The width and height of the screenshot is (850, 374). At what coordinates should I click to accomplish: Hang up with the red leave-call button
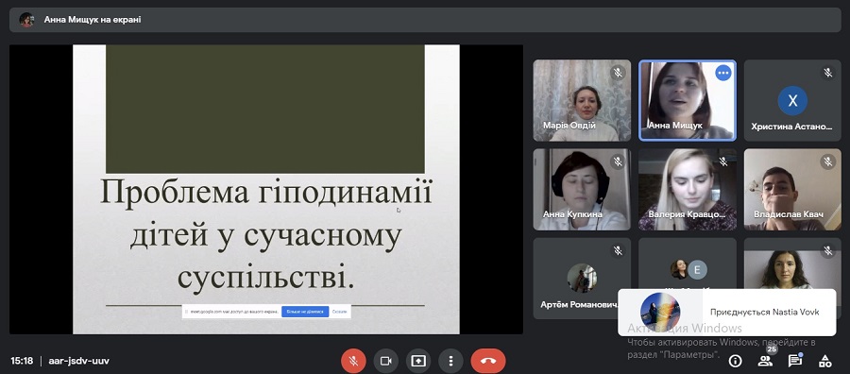click(488, 361)
